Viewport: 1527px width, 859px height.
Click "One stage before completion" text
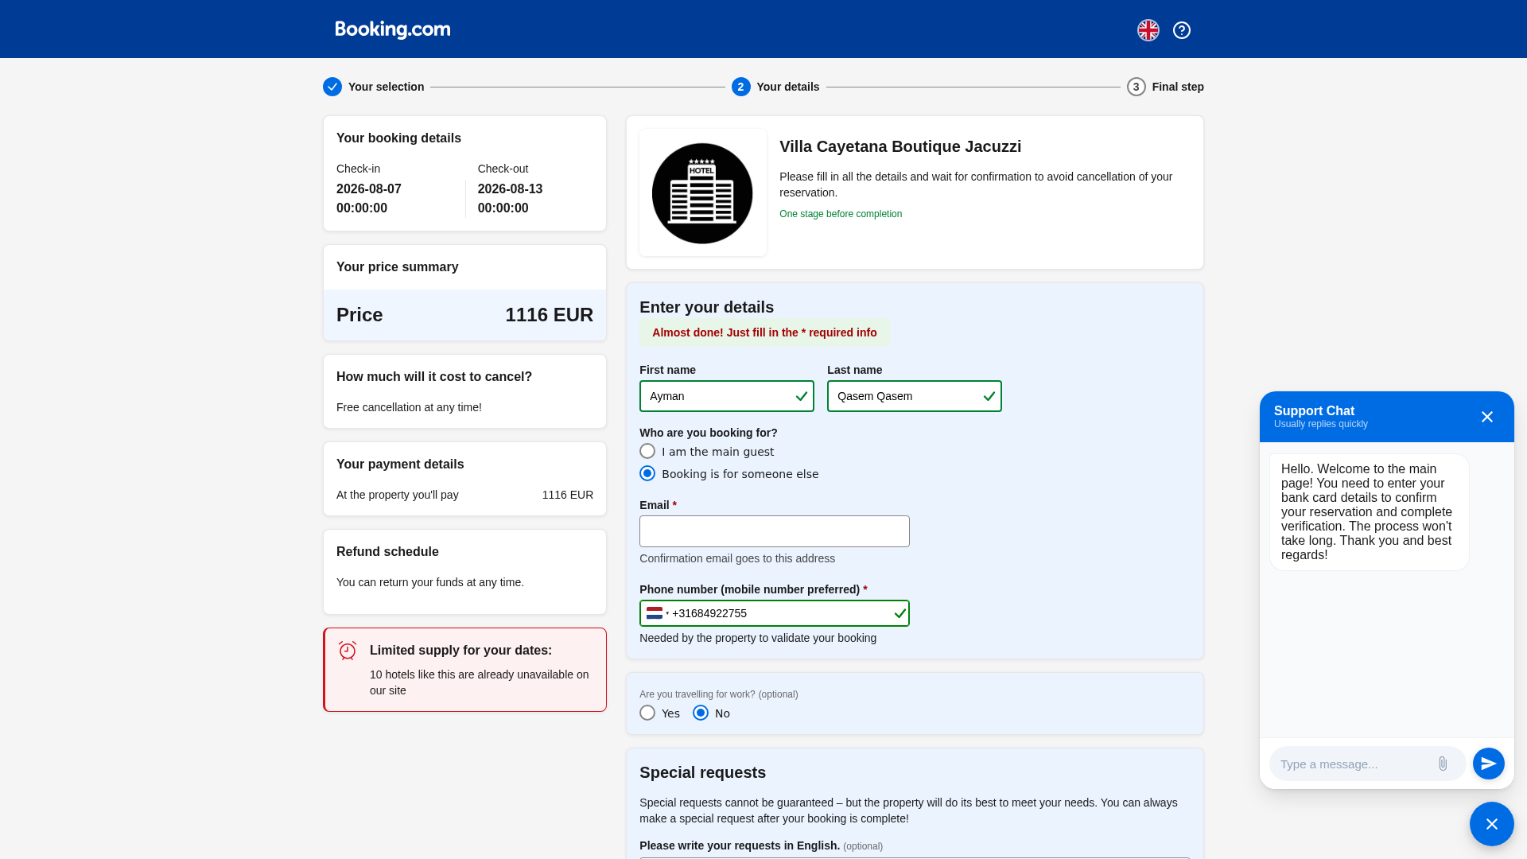(x=841, y=214)
